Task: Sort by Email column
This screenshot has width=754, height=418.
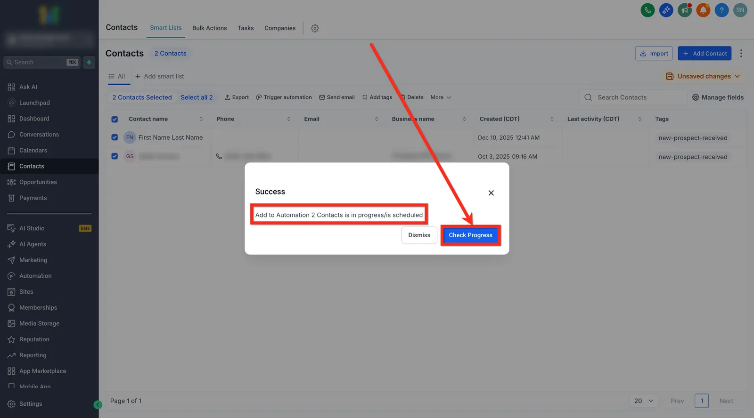Action: tap(377, 119)
